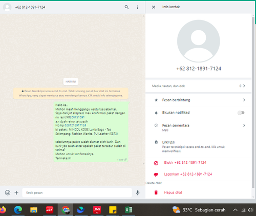Click the timer icon beside Pesan sementara
Screen dimensions: 256x216
(156, 125)
